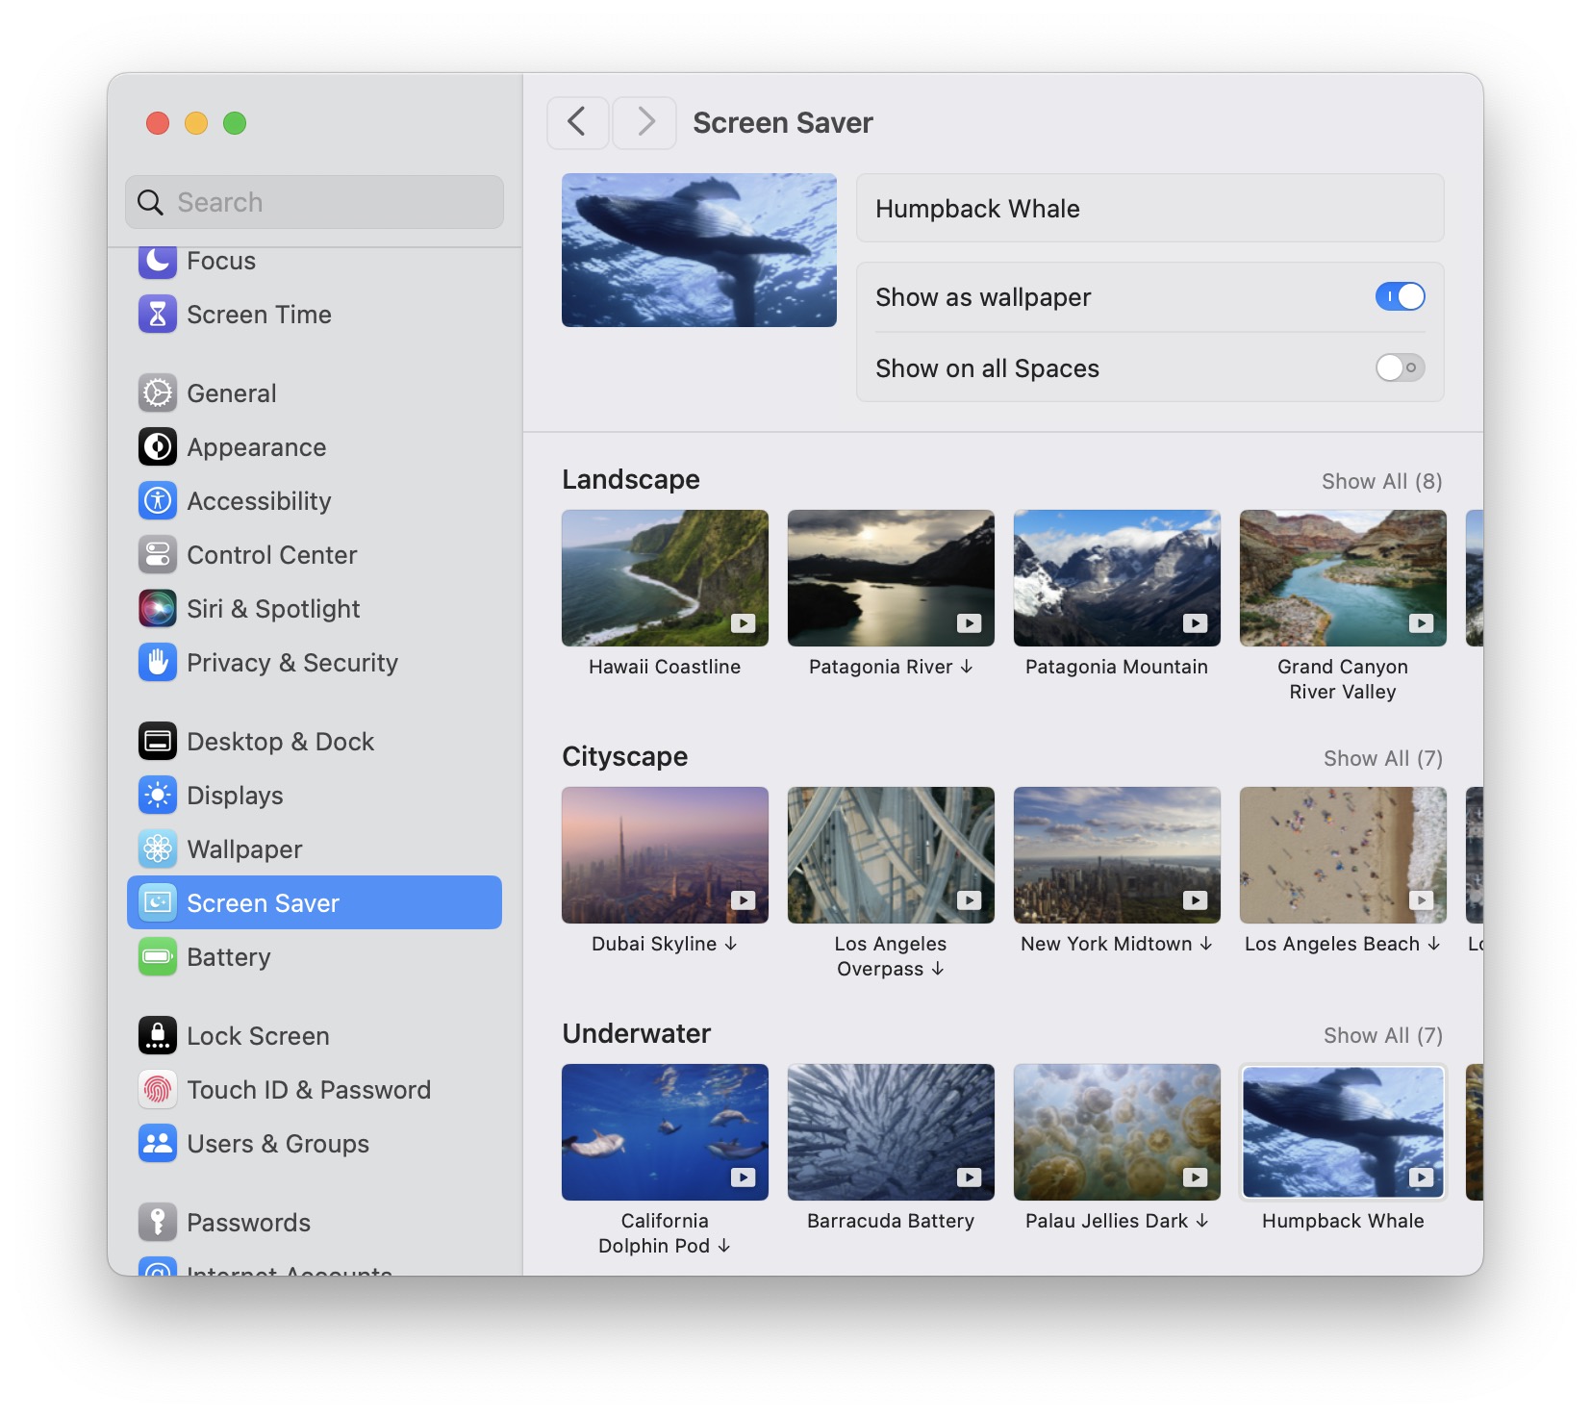Screen dimensions: 1591x1418
Task: Enable Show on all Spaces
Action: [1400, 367]
